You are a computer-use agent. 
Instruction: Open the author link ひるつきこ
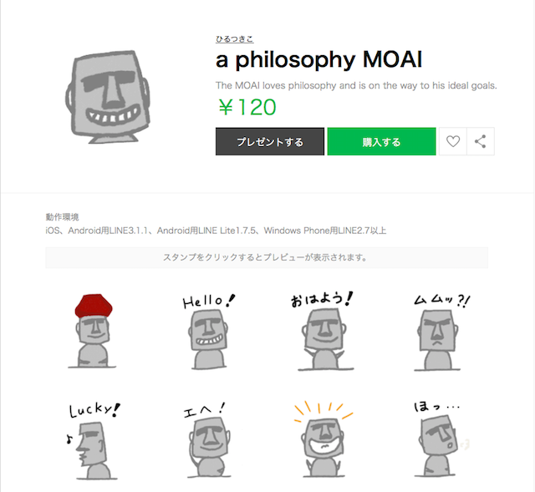tap(234, 39)
